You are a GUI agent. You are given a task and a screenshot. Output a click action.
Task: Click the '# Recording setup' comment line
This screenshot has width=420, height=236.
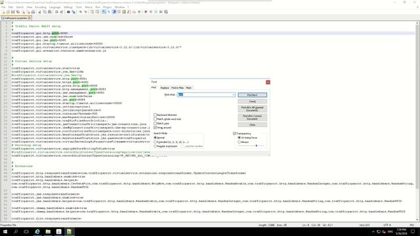pos(26,145)
